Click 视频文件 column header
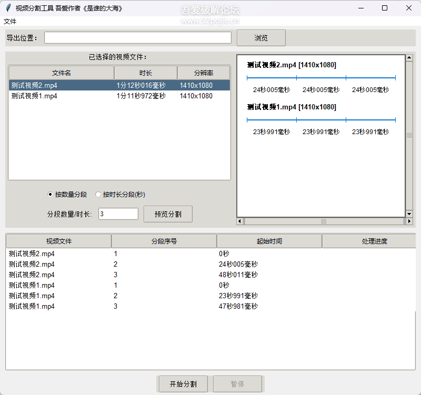 tap(59, 241)
